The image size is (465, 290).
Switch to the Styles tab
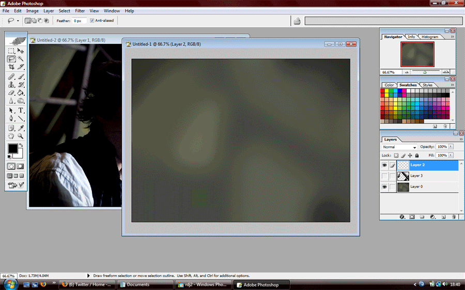coord(427,85)
